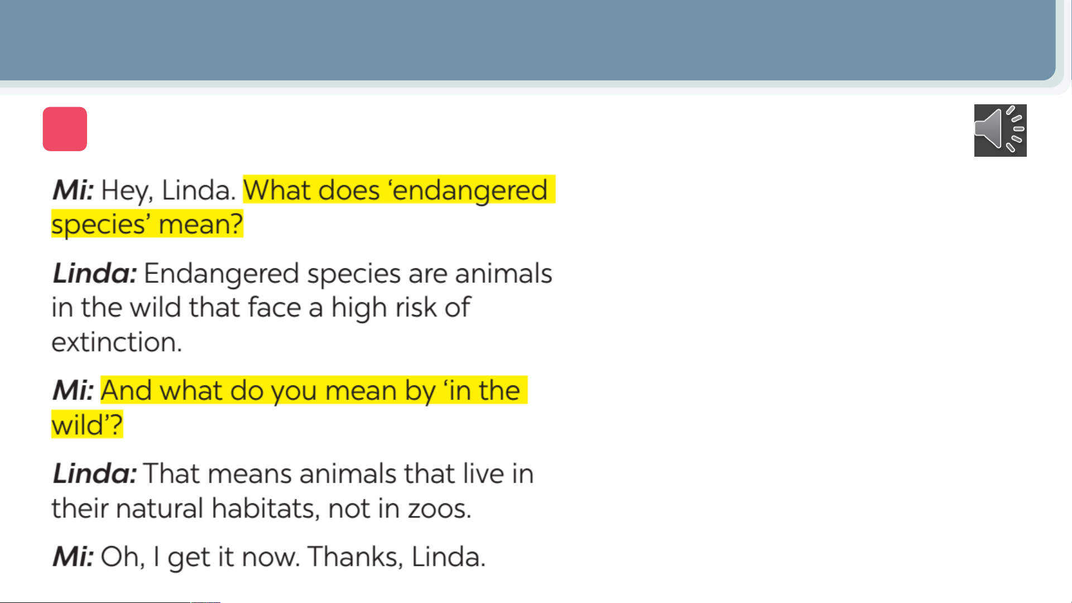Click second 'Linda:' speaker label

[94, 474]
